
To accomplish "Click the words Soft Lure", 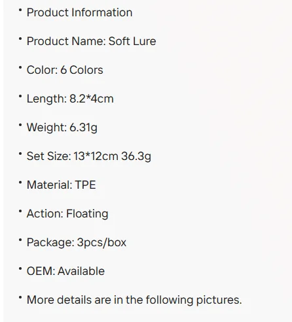I will point(132,41).
